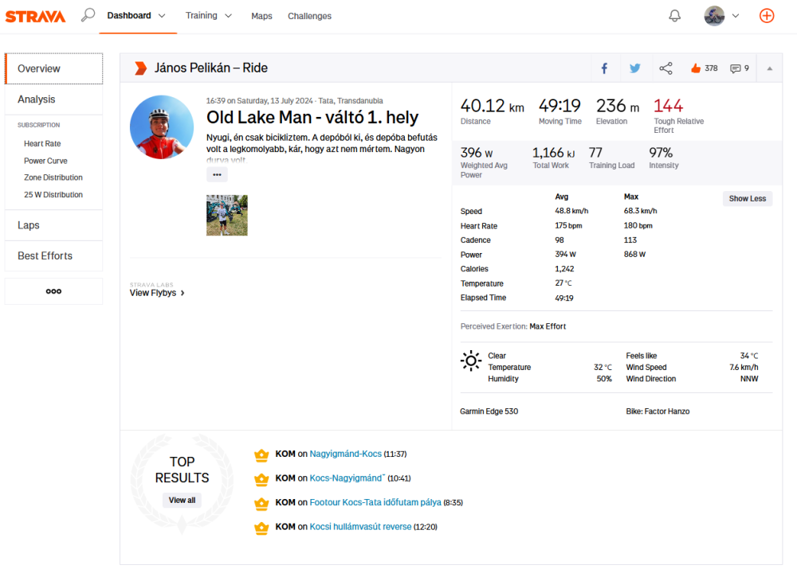This screenshot has width=797, height=577.
Task: Open search with magnifying glass icon
Action: (88, 15)
